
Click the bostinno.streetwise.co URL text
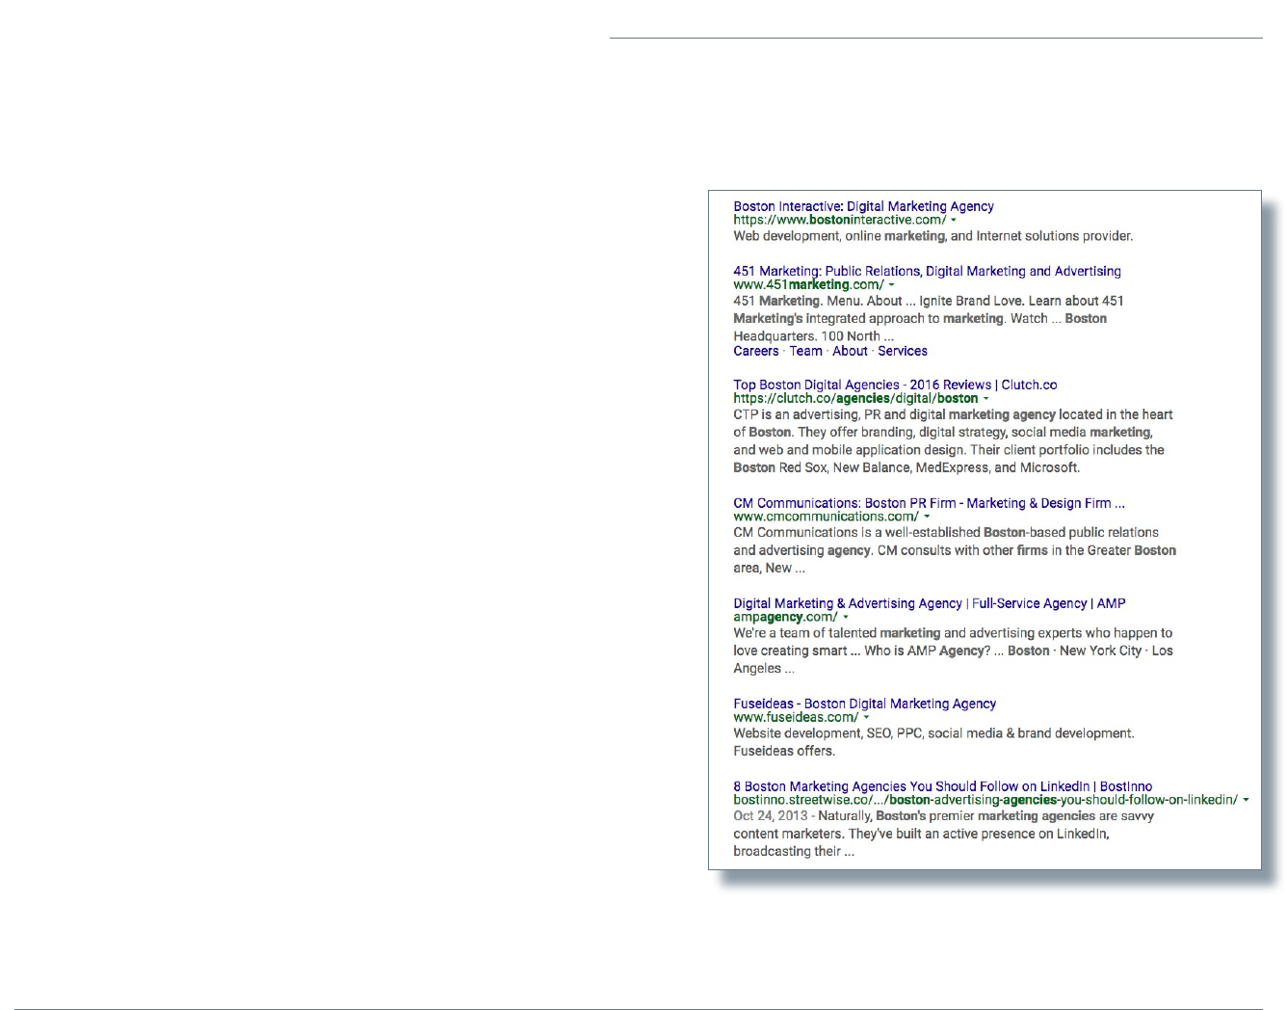tap(985, 800)
